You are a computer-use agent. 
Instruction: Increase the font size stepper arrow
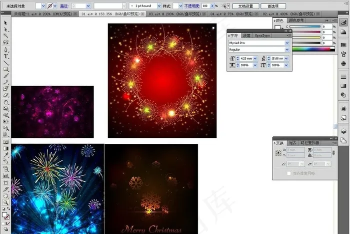click(237, 57)
